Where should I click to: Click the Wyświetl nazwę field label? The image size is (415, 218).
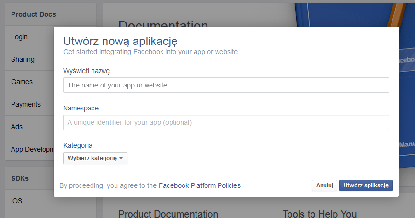(x=86, y=71)
